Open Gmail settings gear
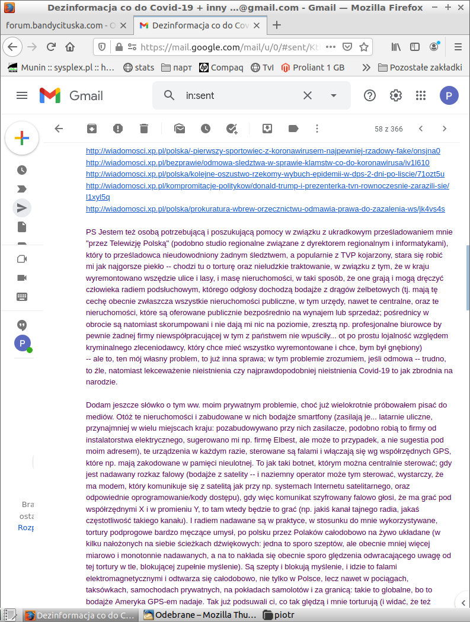470x622 pixels. [x=395, y=95]
